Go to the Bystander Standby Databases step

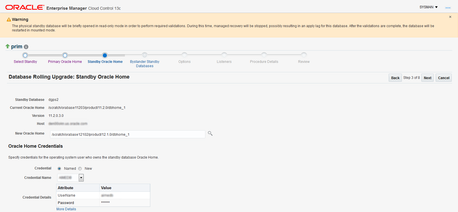pyautogui.click(x=145, y=64)
